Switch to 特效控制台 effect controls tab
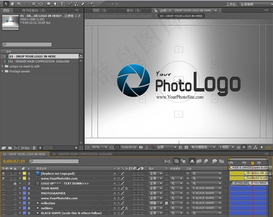Image resolution: width=273 pixels, height=217 pixels. pos(34,11)
